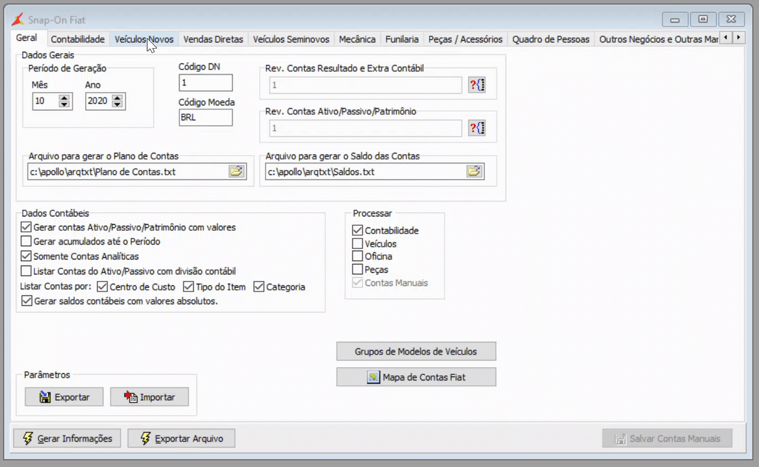Browse folder for Saldos file
The width and height of the screenshot is (759, 467).
pos(475,172)
